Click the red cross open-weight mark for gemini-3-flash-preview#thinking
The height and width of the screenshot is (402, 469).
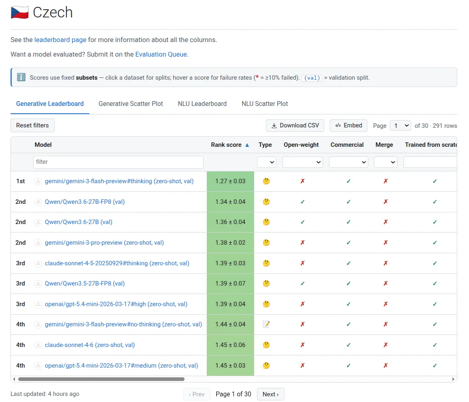302,181
